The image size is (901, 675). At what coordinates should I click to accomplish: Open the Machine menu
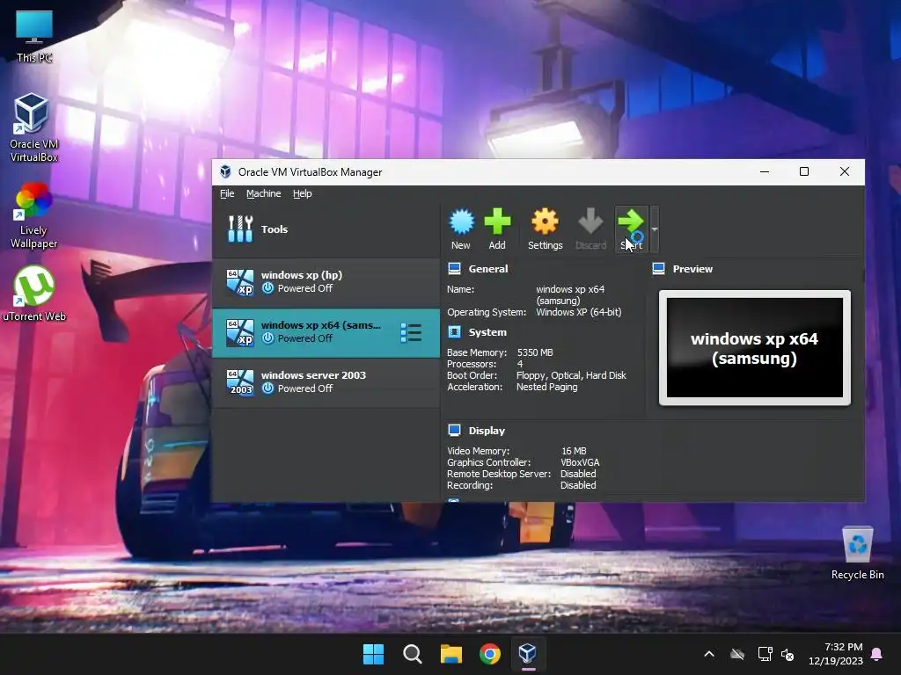264,193
